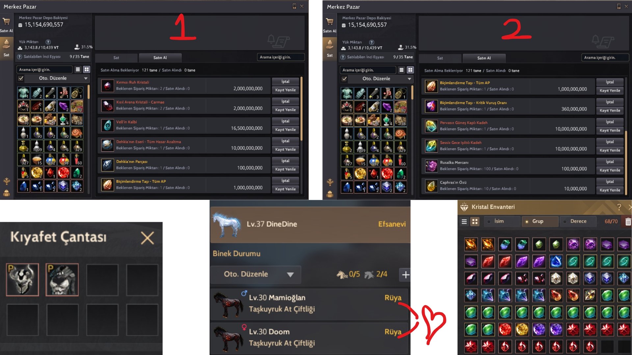The height and width of the screenshot is (355, 632).
Task: Switch to grid view in panel 1 inventory
Action: tap(87, 69)
